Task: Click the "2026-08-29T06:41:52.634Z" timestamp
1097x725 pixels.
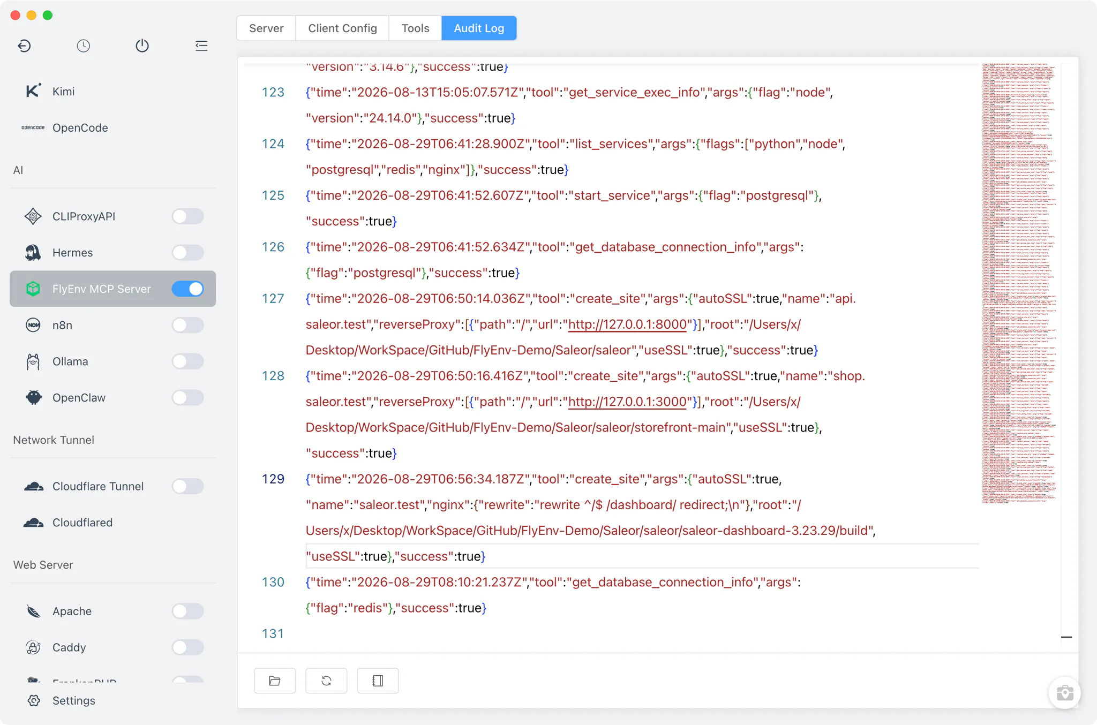Action: tap(441, 247)
